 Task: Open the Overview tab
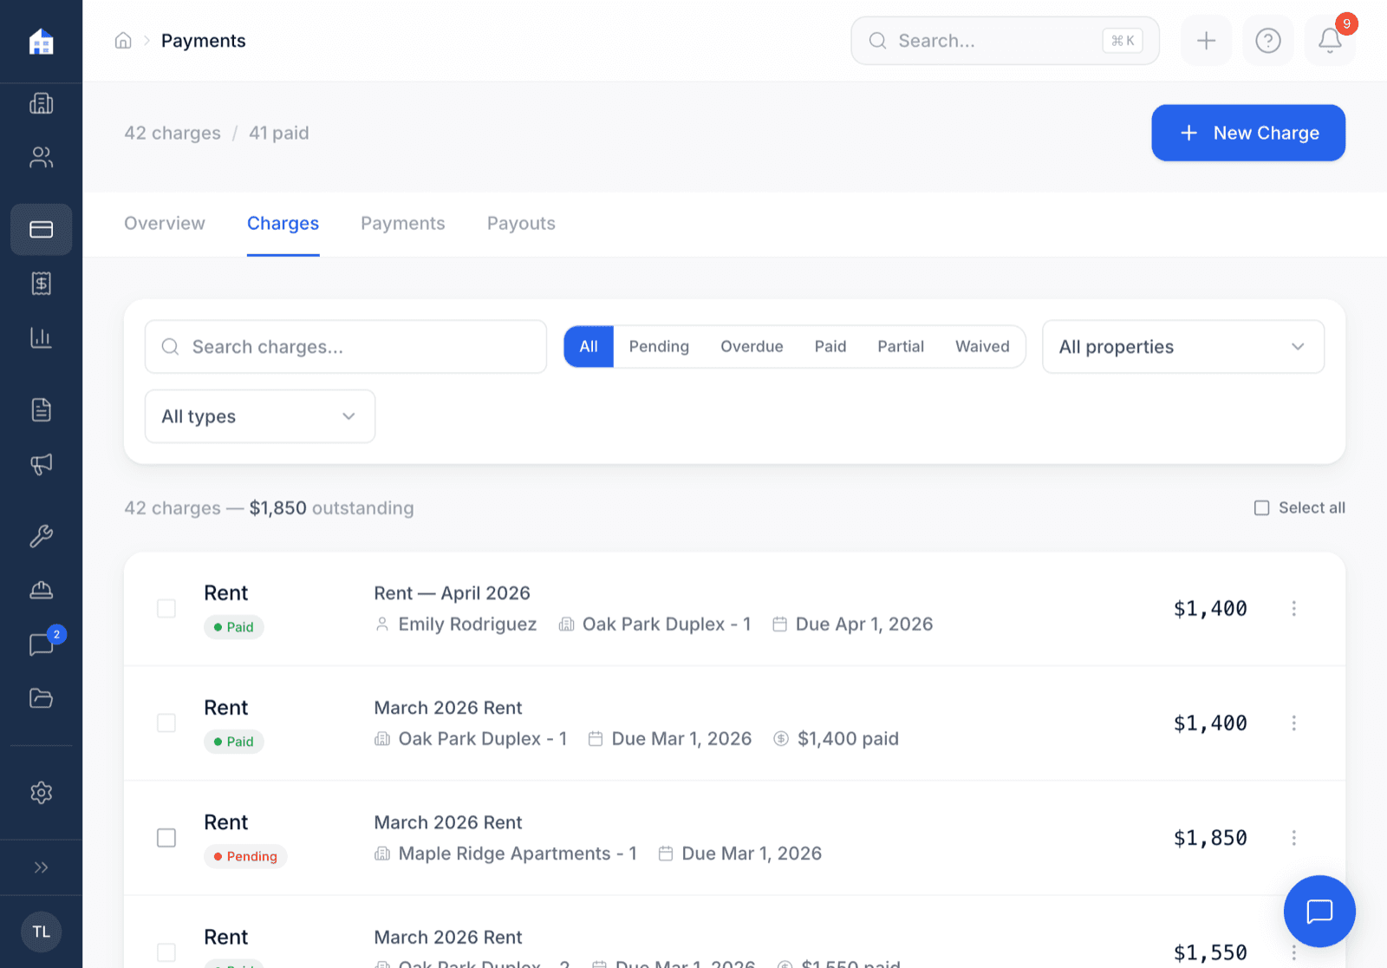pyautogui.click(x=164, y=223)
